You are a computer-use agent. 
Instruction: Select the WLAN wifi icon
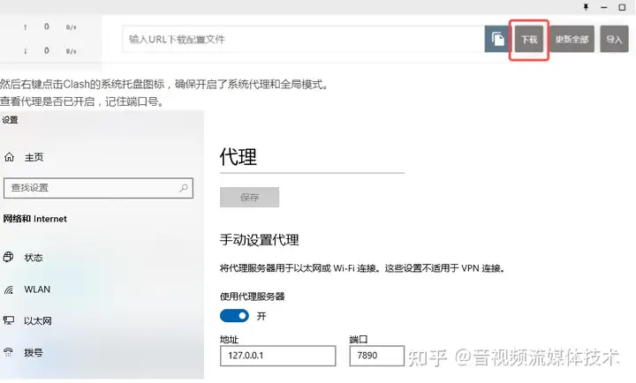[x=9, y=289]
